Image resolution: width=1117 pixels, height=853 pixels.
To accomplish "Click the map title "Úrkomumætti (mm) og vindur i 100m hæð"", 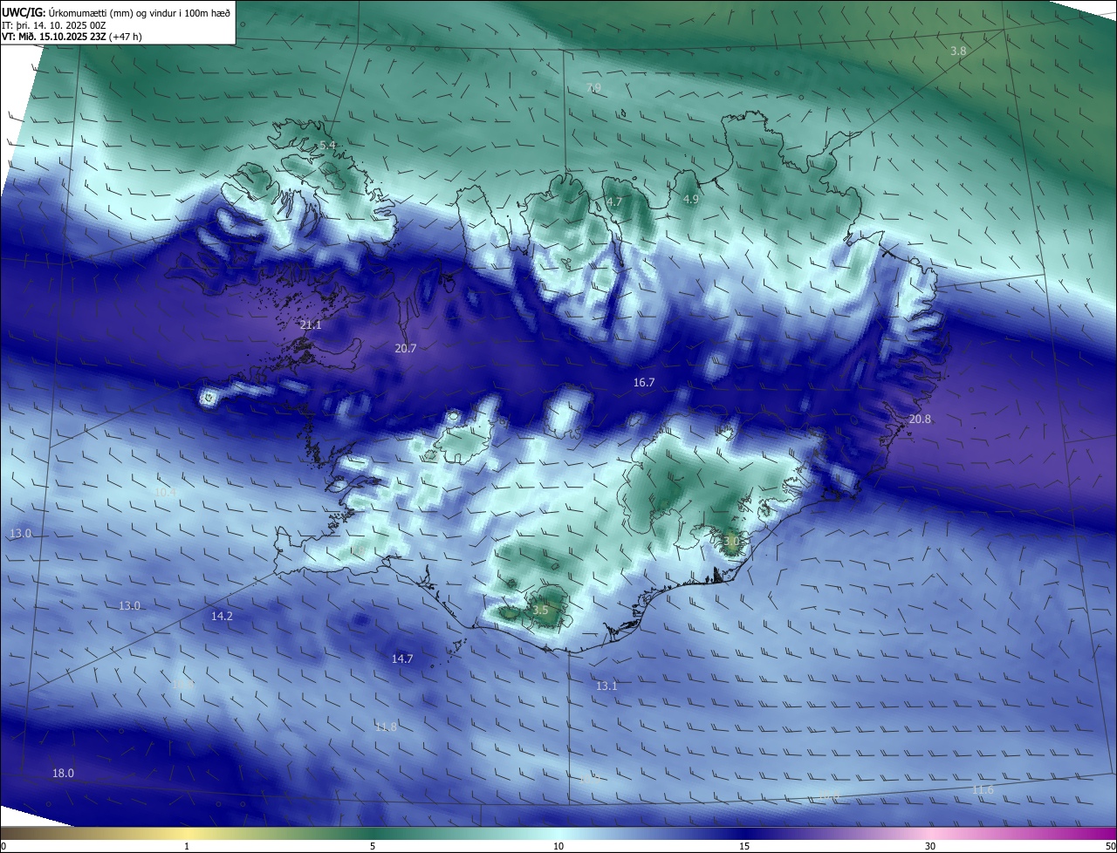I will tap(138, 12).
